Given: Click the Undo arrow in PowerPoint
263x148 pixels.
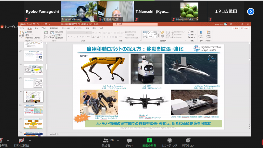Looking at the screenshot, I should click(38, 24).
